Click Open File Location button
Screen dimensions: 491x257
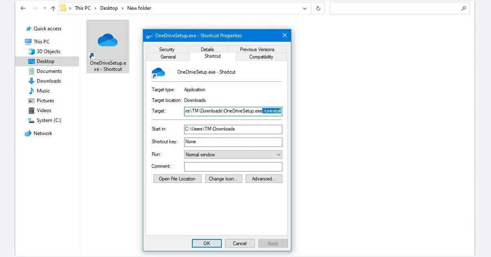coord(177,179)
